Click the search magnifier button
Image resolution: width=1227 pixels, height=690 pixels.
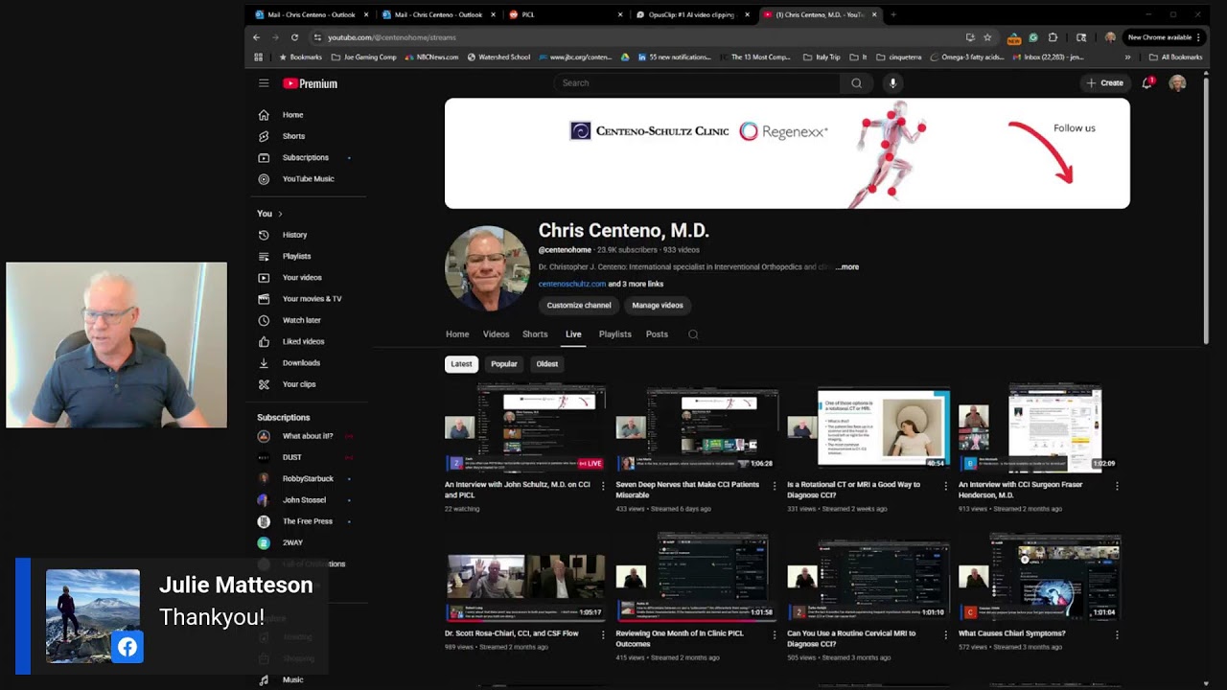tap(856, 83)
